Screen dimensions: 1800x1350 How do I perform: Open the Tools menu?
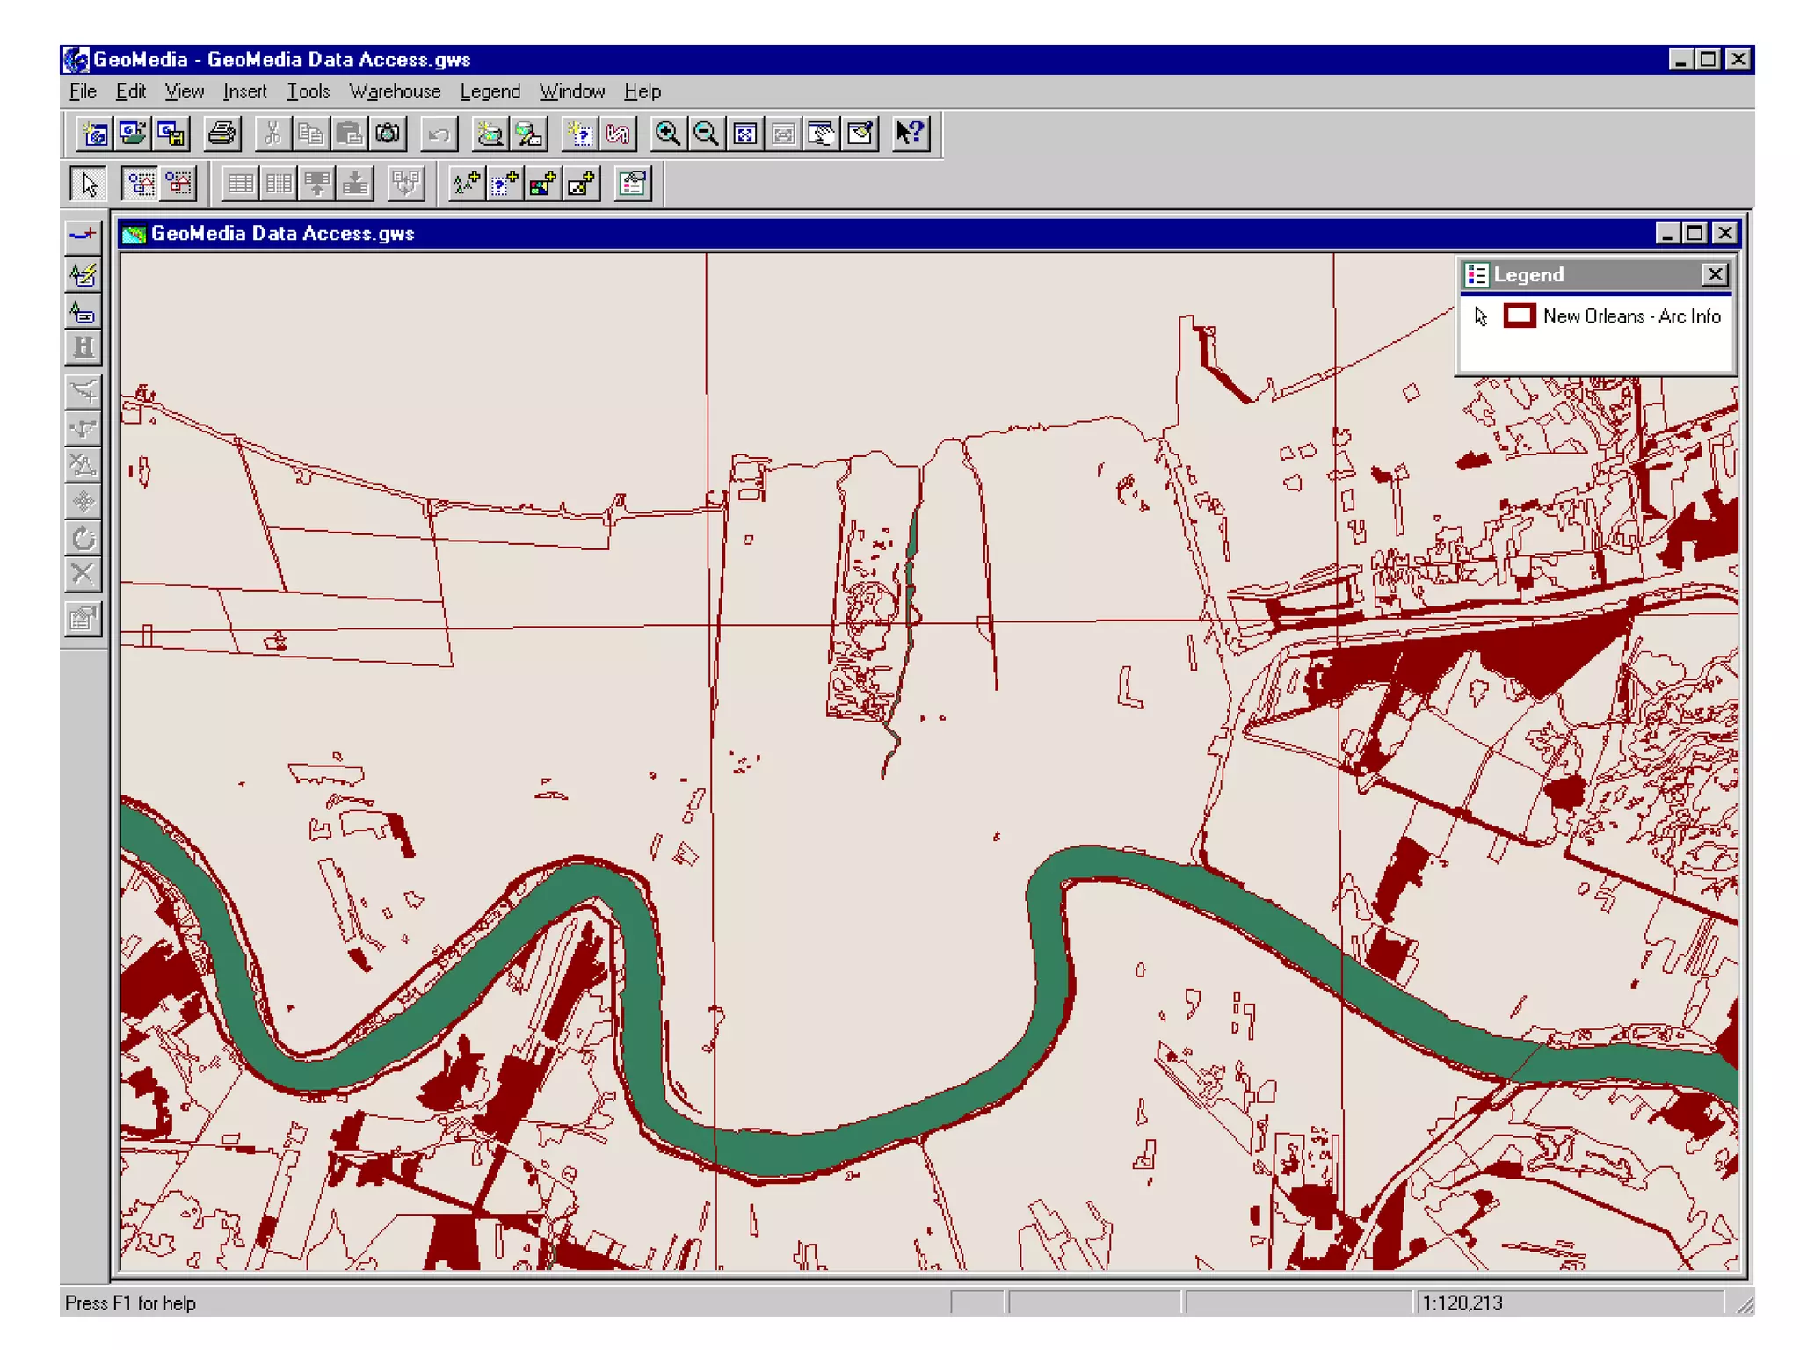pos(308,91)
